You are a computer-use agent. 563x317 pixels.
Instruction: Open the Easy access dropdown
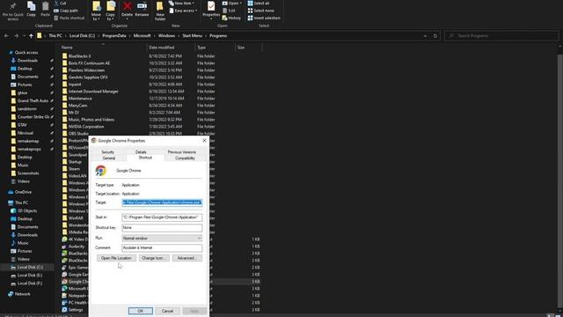coord(183,11)
